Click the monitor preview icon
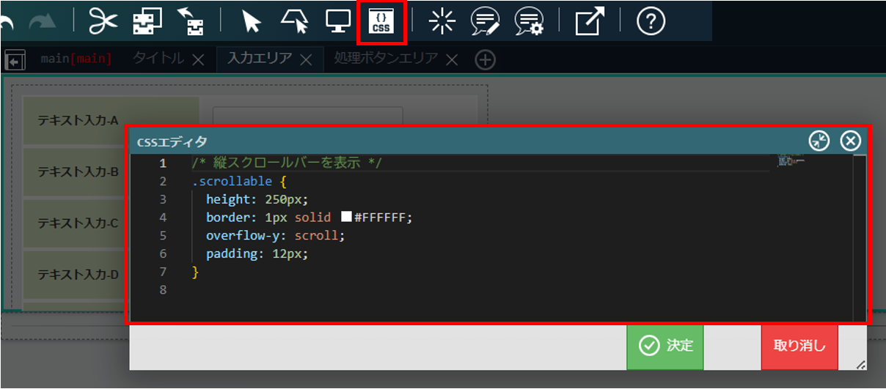 click(x=338, y=22)
